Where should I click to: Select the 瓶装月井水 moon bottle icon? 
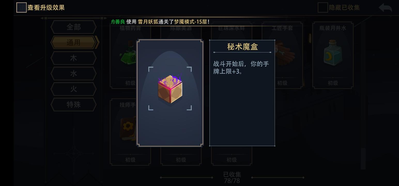(x=333, y=53)
